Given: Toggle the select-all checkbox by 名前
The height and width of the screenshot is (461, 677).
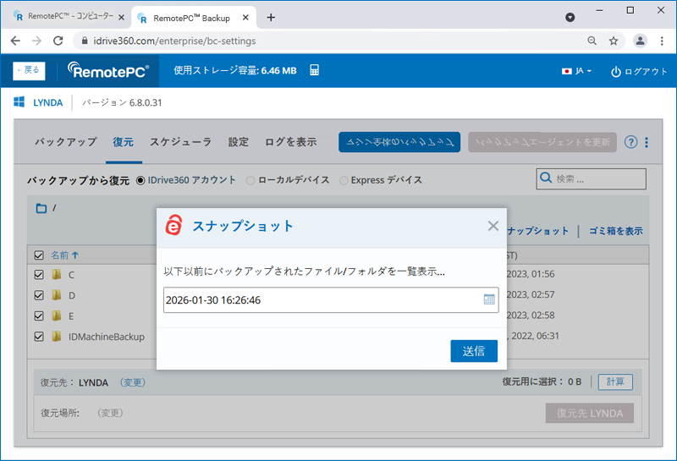Looking at the screenshot, I should [39, 255].
